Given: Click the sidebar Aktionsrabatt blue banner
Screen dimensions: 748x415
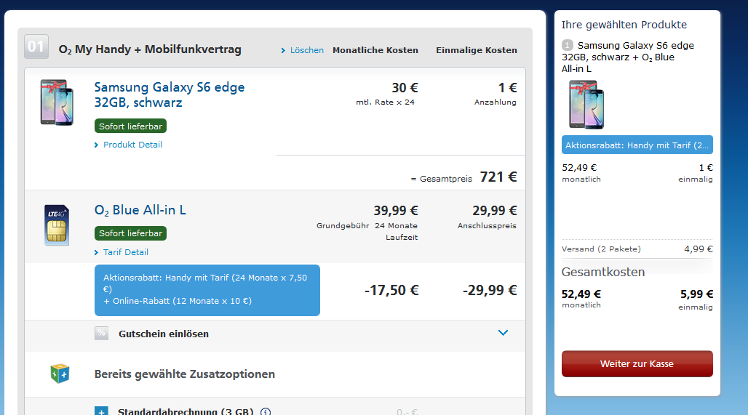Looking at the screenshot, I should tap(637, 145).
